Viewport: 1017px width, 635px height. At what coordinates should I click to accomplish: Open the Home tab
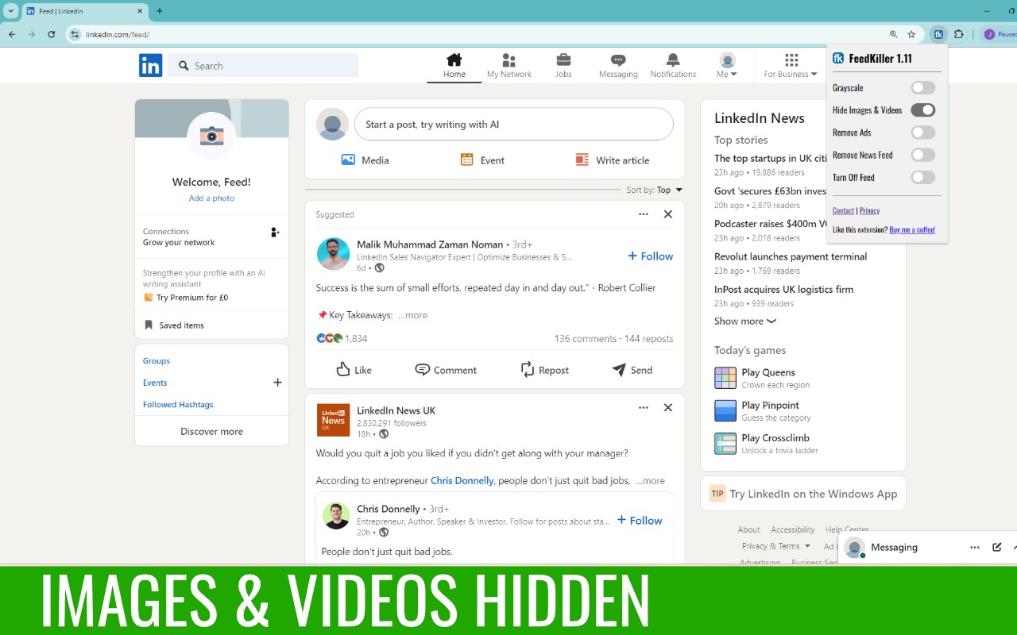pyautogui.click(x=454, y=66)
